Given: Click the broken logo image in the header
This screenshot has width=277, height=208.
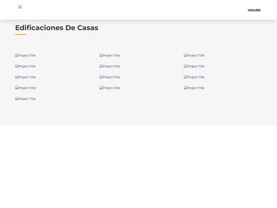Looking at the screenshot, I should pyautogui.click(x=20, y=7).
